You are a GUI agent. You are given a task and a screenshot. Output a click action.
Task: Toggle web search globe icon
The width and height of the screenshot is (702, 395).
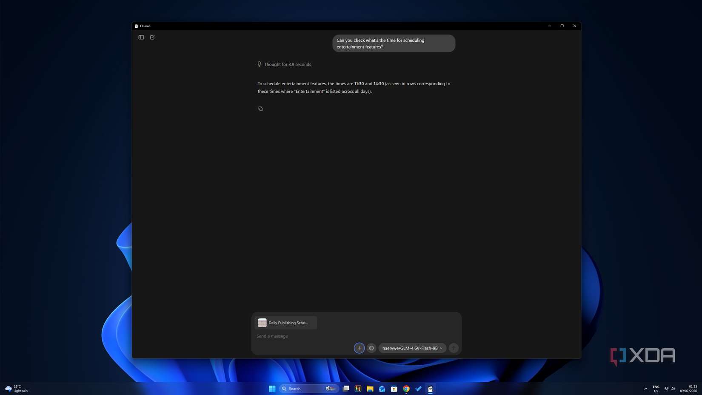371,348
